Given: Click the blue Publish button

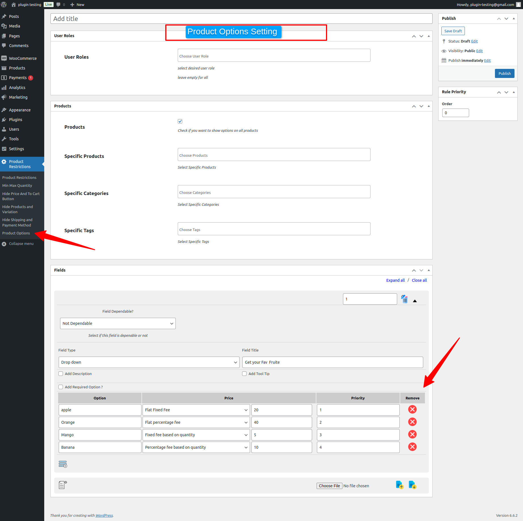Looking at the screenshot, I should pos(505,73).
